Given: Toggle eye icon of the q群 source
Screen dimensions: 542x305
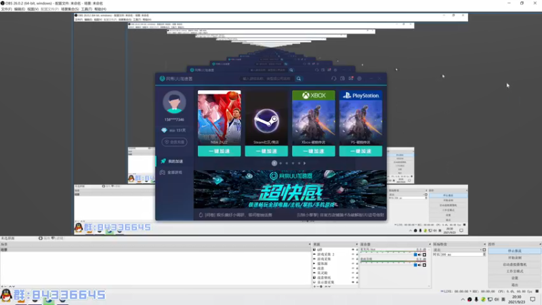Looking at the screenshot, I should (x=353, y=249).
